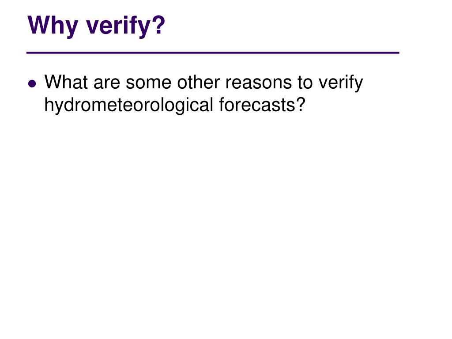Click the 'Why verify?' slide title
This screenshot has height=339, width=452.
click(96, 25)
